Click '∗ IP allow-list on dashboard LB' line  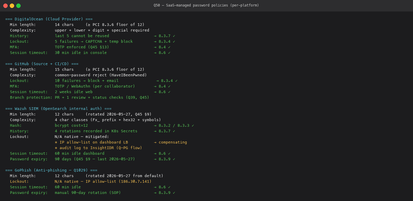91,142
